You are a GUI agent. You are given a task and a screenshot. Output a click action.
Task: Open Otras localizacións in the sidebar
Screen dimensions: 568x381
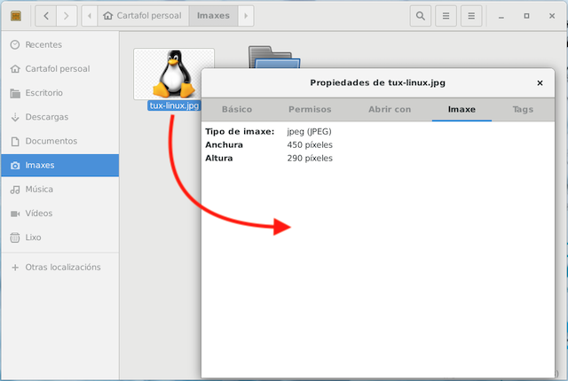pos(62,268)
